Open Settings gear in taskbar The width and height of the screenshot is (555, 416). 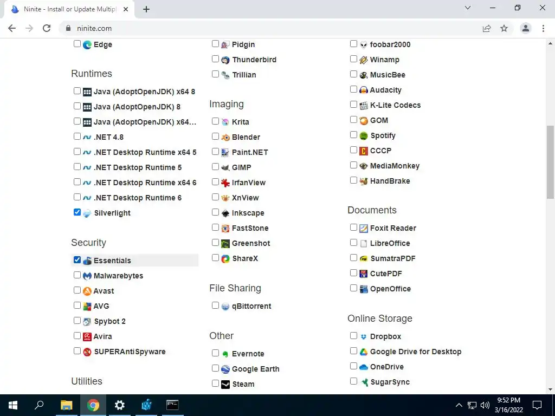tap(120, 405)
